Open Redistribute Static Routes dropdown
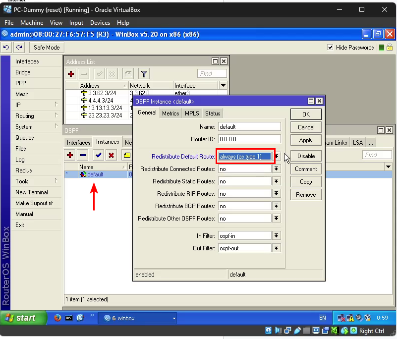This screenshot has width=397, height=339. coord(277,181)
